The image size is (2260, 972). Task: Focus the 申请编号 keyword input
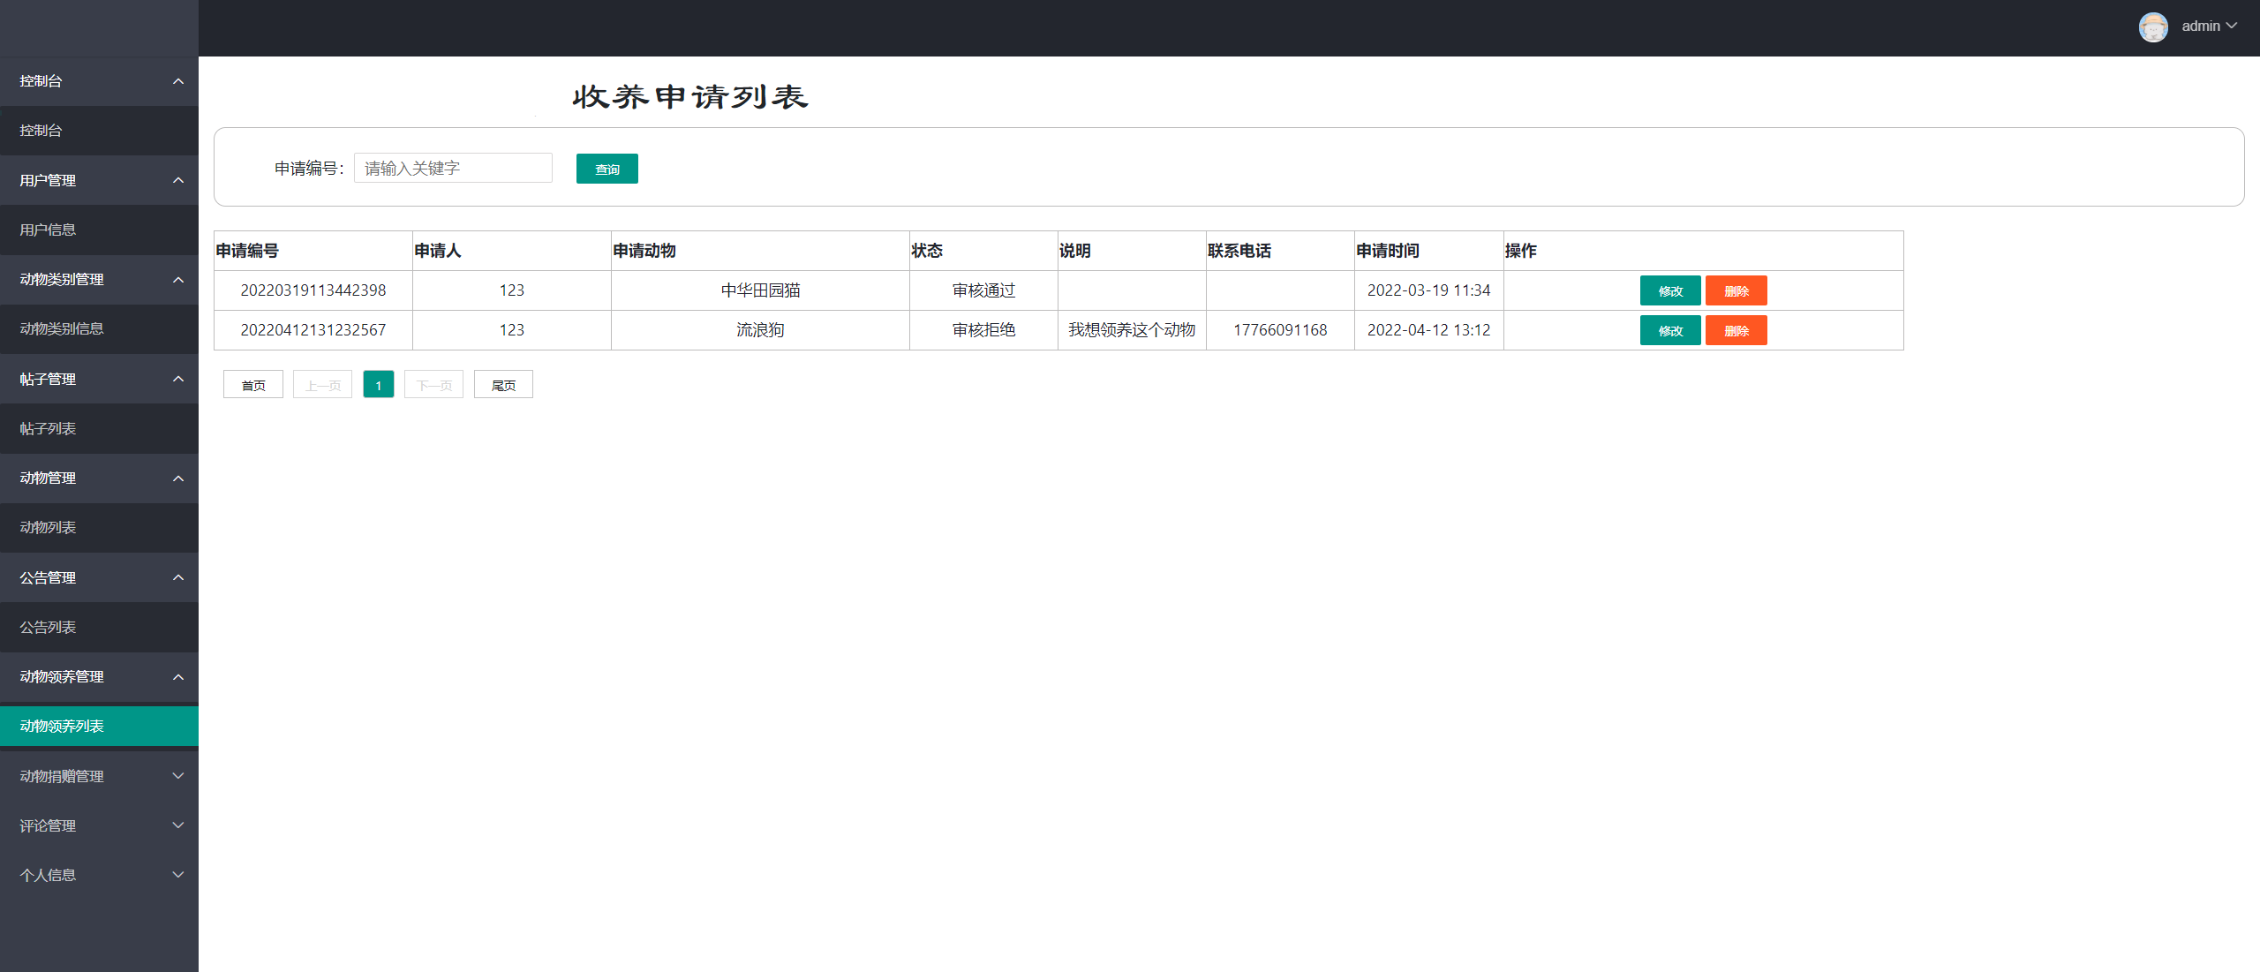pos(453,168)
